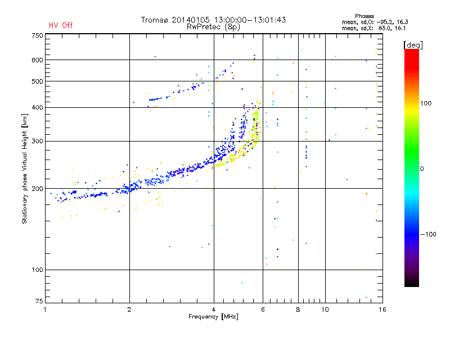The width and height of the screenshot is (450, 337).
Task: Click the '200' height axis label
Action: [x=37, y=189]
